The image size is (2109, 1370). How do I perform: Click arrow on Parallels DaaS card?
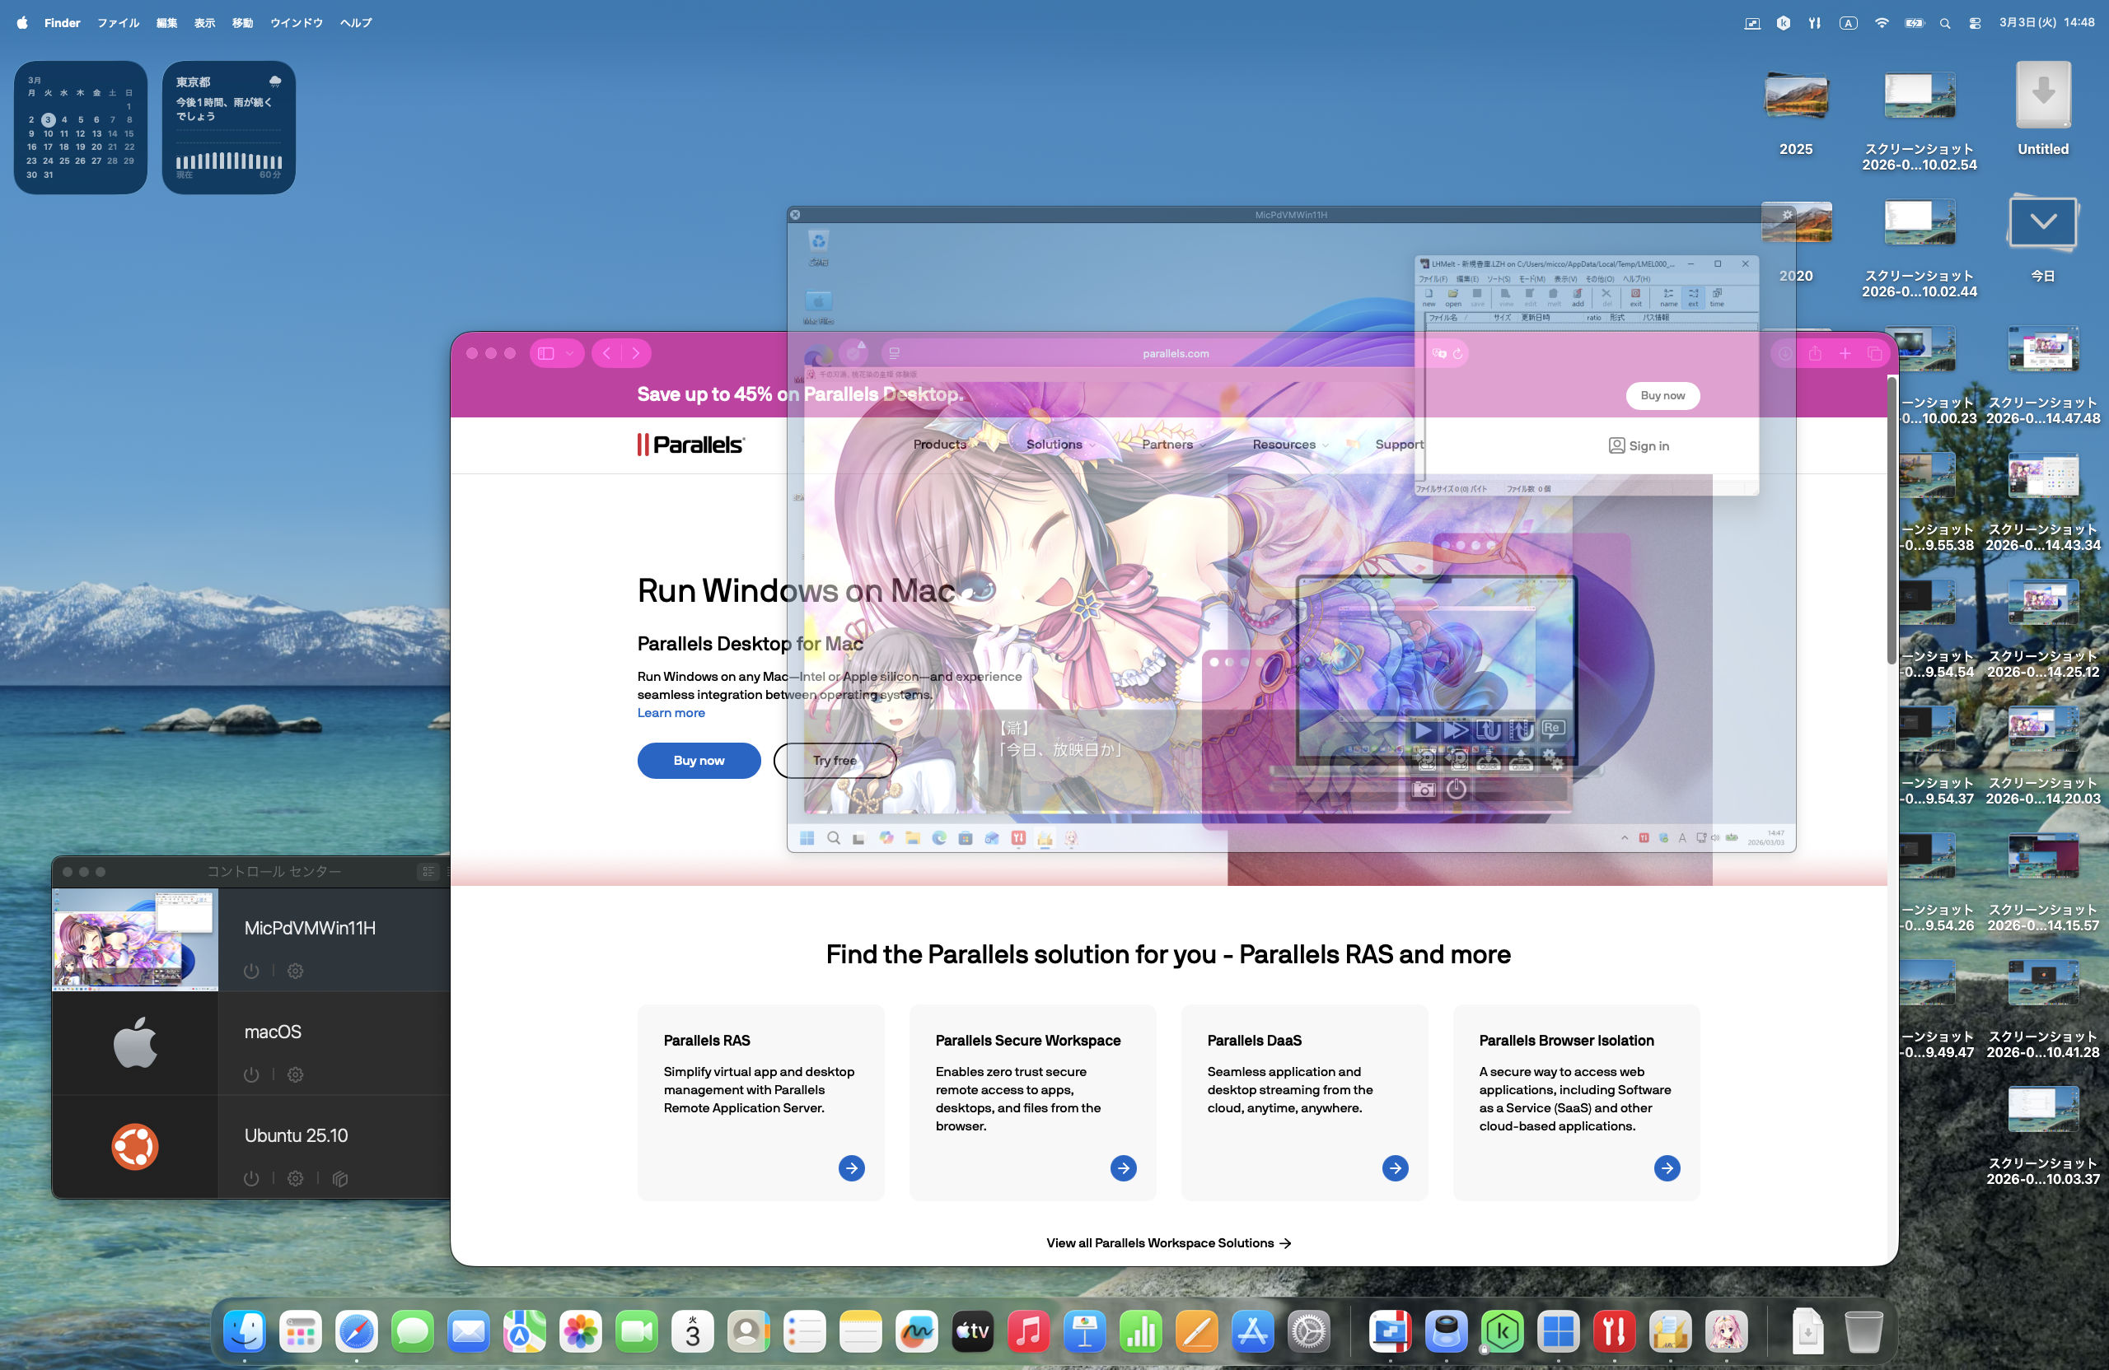click(1395, 1168)
